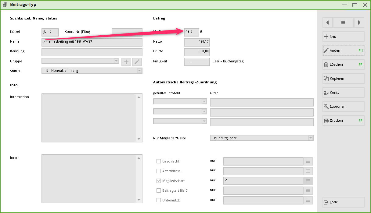
Task: Enable the Geschlecht checkbox
Action: (x=159, y=162)
